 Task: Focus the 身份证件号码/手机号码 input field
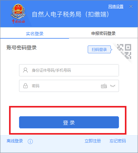pos(69,70)
